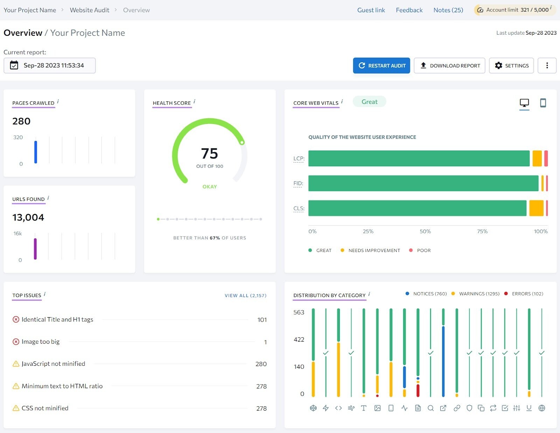Click the code brackets category icon
560x433 pixels.
(338, 408)
